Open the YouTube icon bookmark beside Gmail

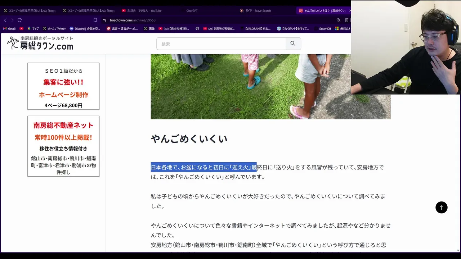click(x=21, y=28)
